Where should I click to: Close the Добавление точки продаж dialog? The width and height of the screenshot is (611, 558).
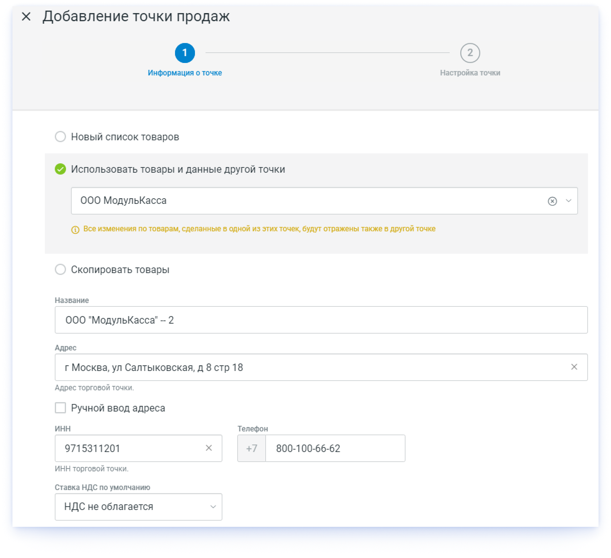pyautogui.click(x=26, y=17)
